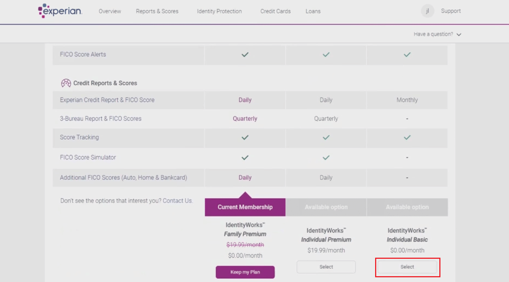Click the Credit Reports & Scores gauge icon

click(66, 83)
